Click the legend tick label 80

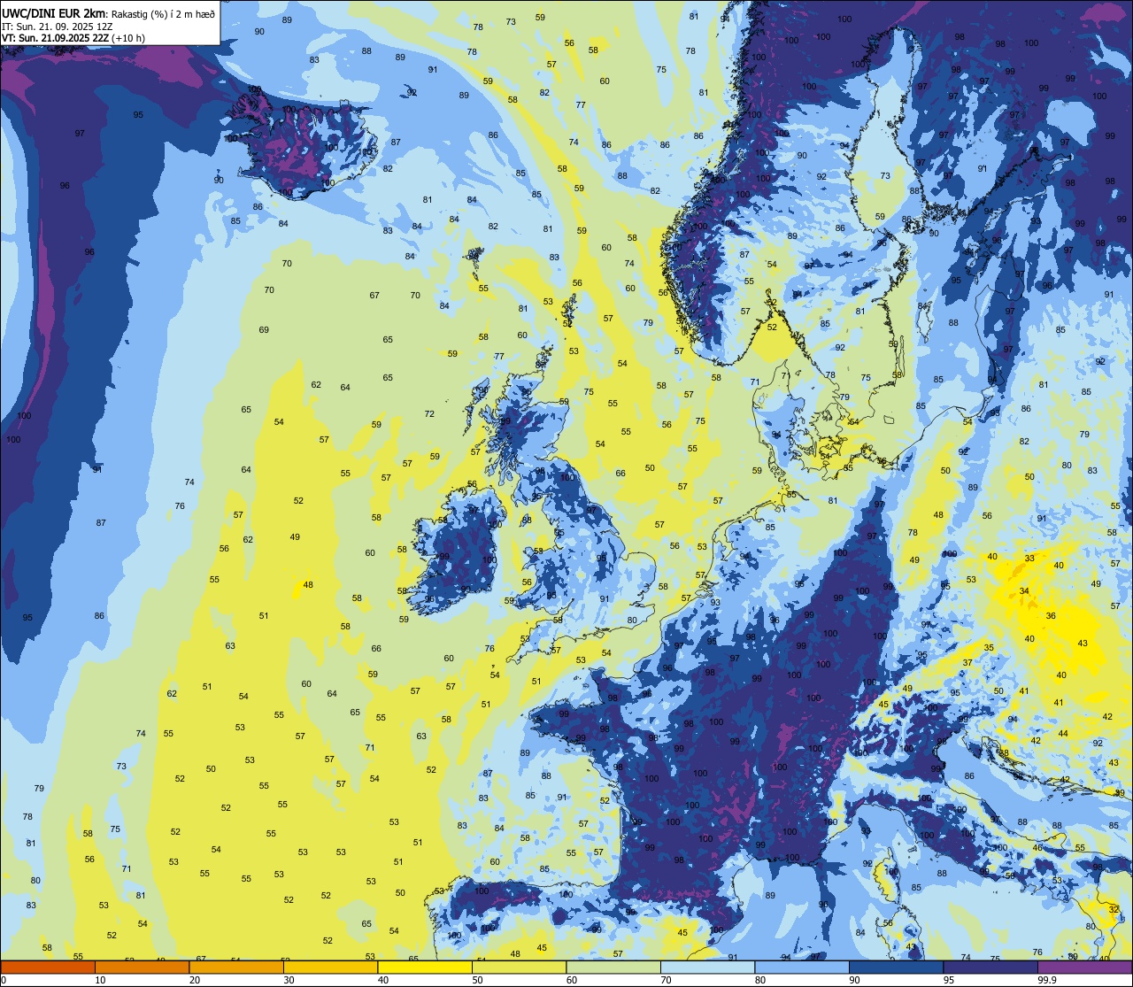[x=760, y=980]
